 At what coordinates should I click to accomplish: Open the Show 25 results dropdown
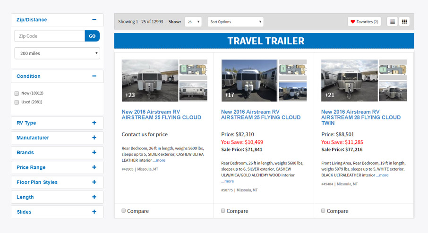point(193,22)
